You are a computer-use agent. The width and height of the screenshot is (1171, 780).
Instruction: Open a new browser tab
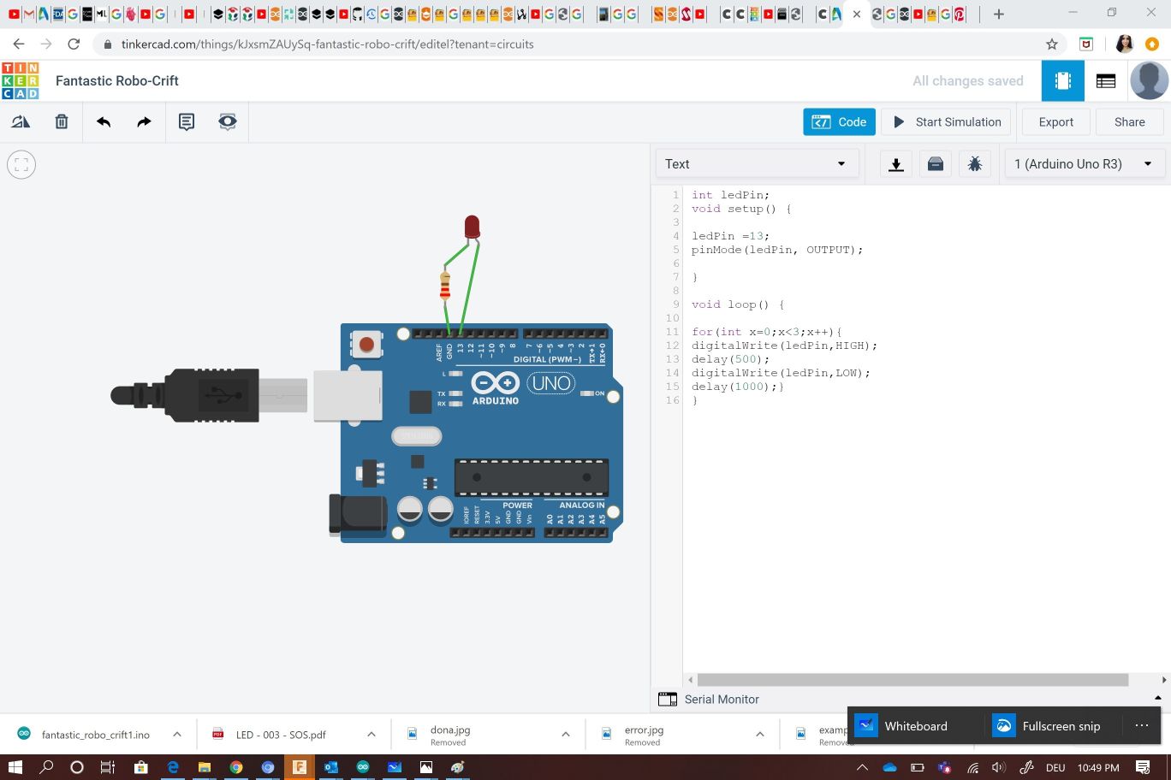coord(999,14)
